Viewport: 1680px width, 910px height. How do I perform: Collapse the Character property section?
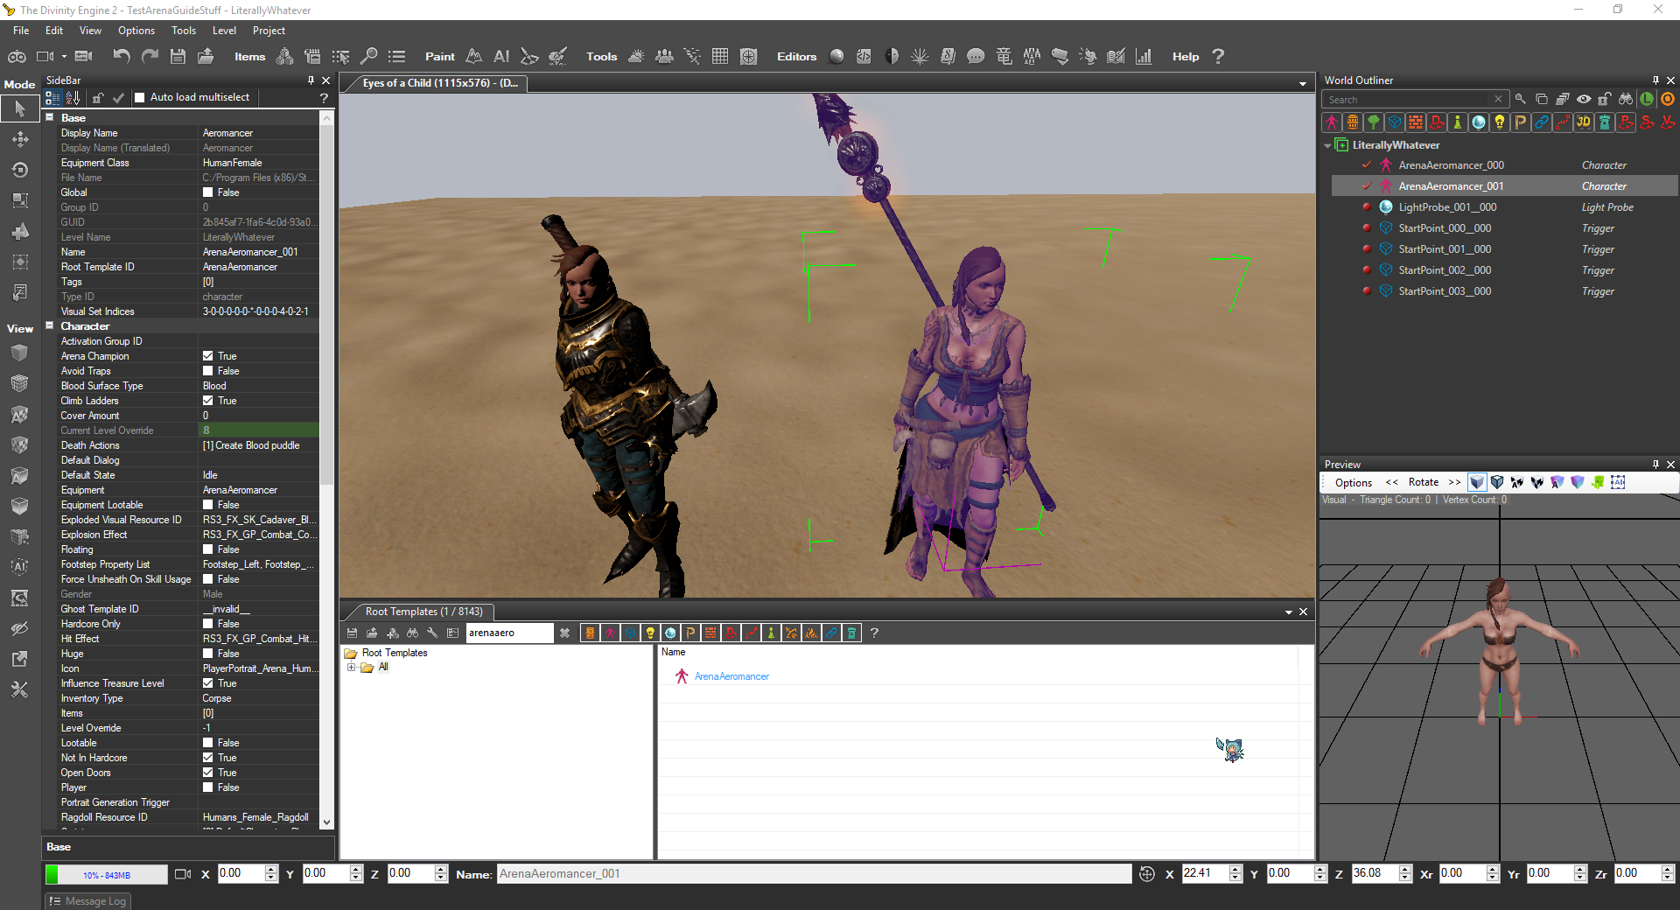[50, 325]
